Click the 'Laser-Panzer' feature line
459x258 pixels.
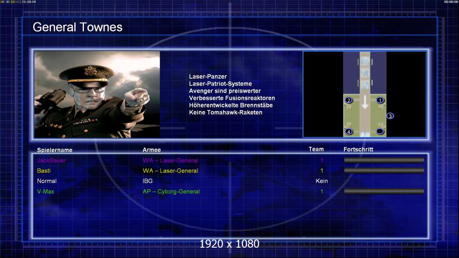[208, 77]
